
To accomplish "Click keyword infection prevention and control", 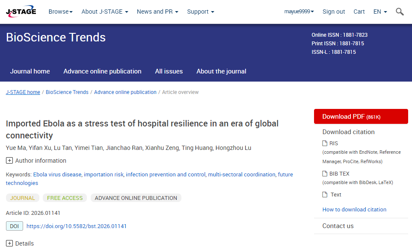I will tap(166, 174).
